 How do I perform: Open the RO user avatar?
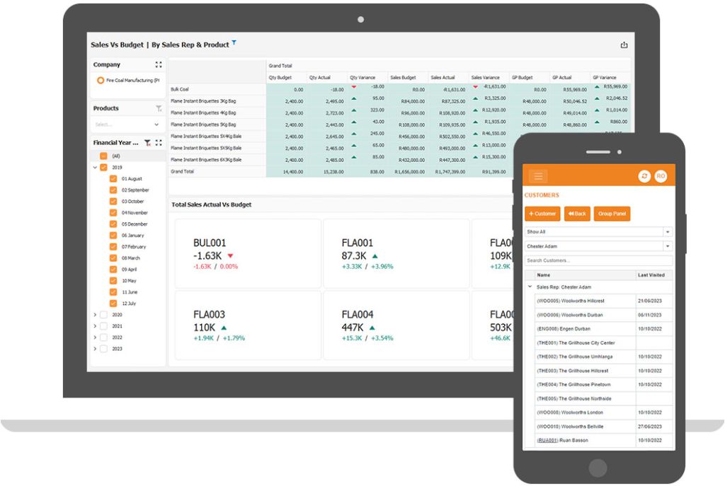(x=661, y=176)
